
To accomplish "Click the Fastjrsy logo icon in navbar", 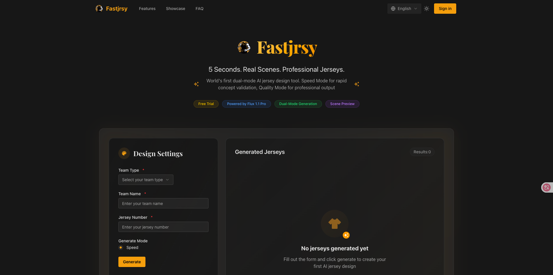I will (x=99, y=9).
